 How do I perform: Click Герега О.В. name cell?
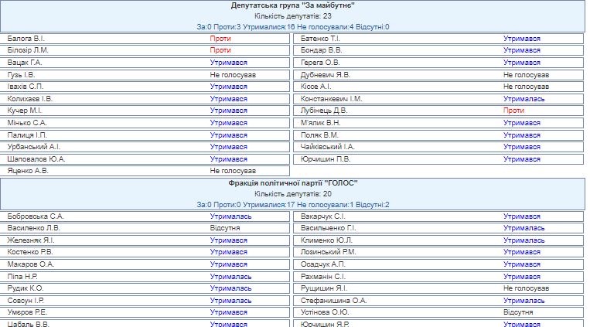click(x=320, y=63)
